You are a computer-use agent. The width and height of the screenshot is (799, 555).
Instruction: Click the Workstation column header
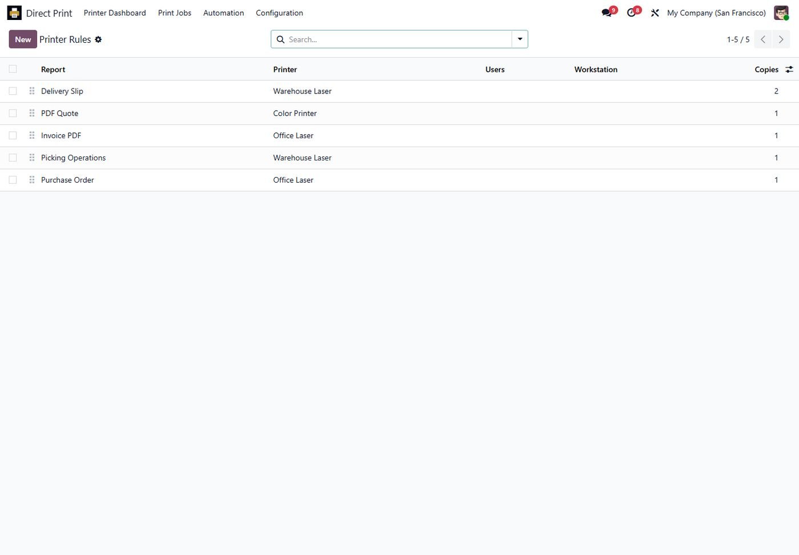coord(596,69)
